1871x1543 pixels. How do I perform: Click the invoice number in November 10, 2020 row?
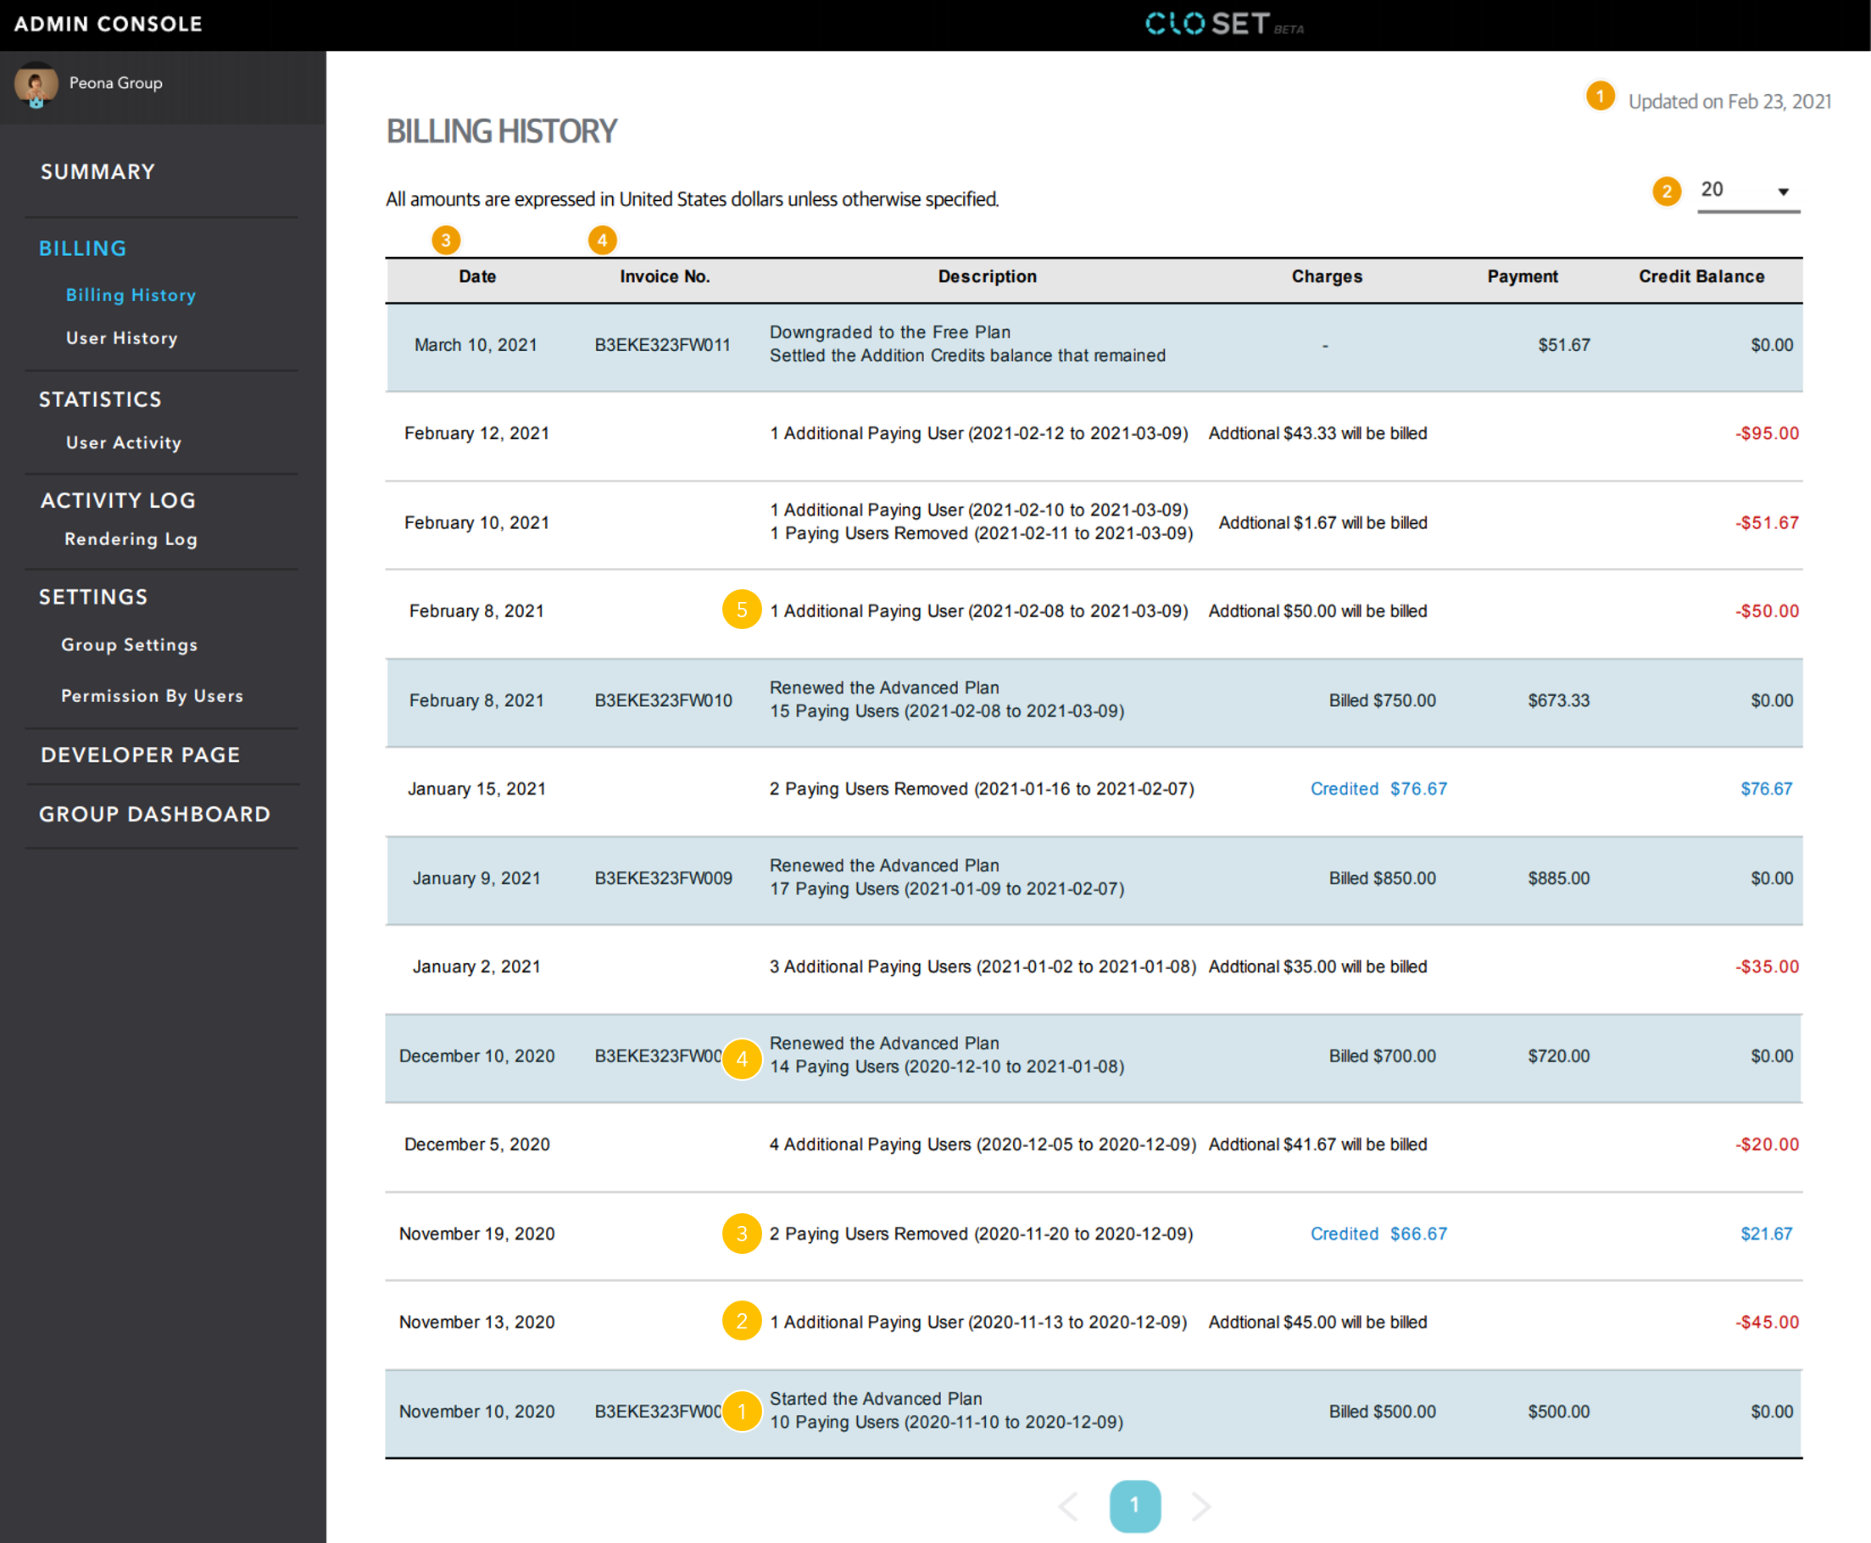pyautogui.click(x=658, y=1412)
